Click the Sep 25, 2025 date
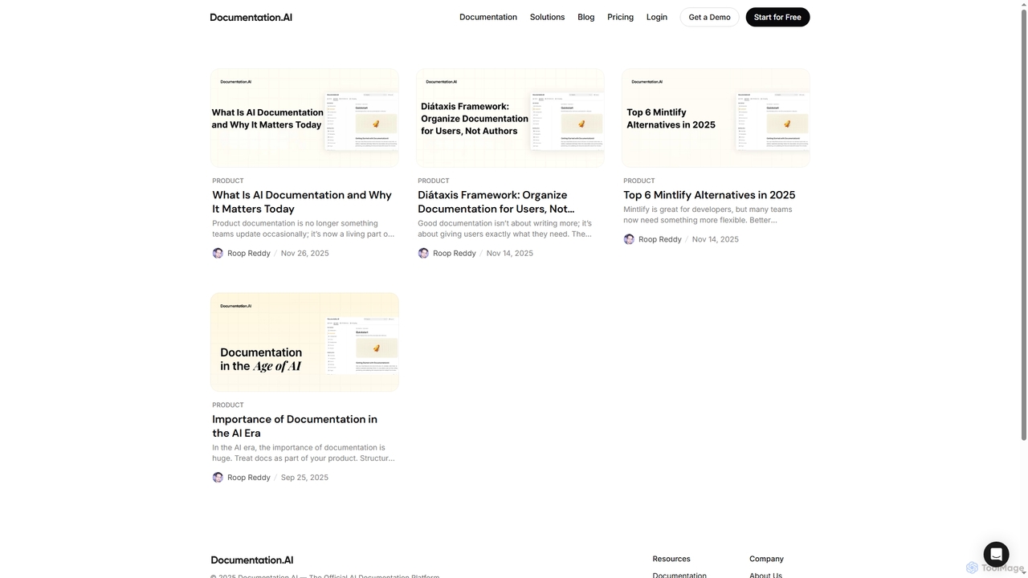This screenshot has height=578, width=1028. pyautogui.click(x=304, y=477)
